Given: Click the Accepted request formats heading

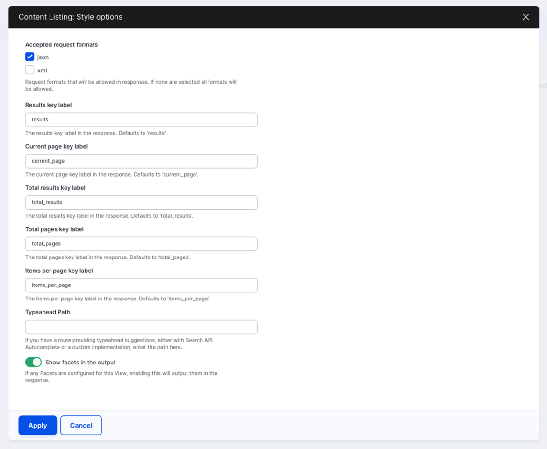Looking at the screenshot, I should coord(61,44).
